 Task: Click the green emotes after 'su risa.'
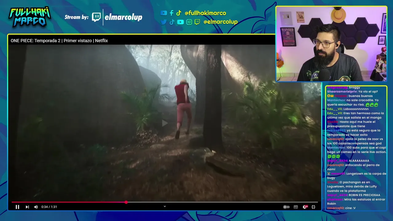tap(372, 105)
